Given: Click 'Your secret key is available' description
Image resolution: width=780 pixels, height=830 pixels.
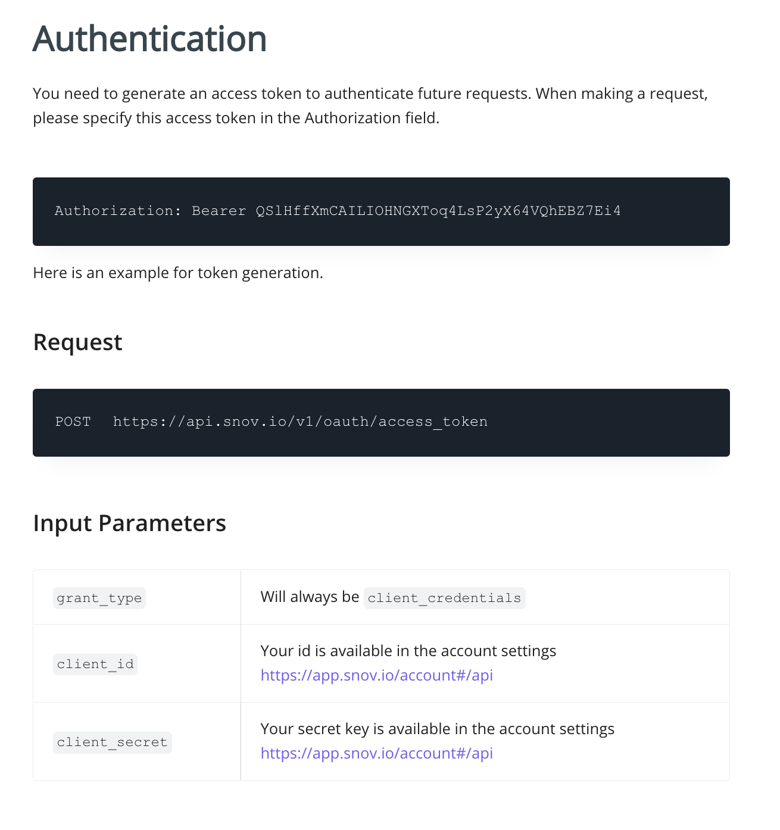Looking at the screenshot, I should [437, 729].
